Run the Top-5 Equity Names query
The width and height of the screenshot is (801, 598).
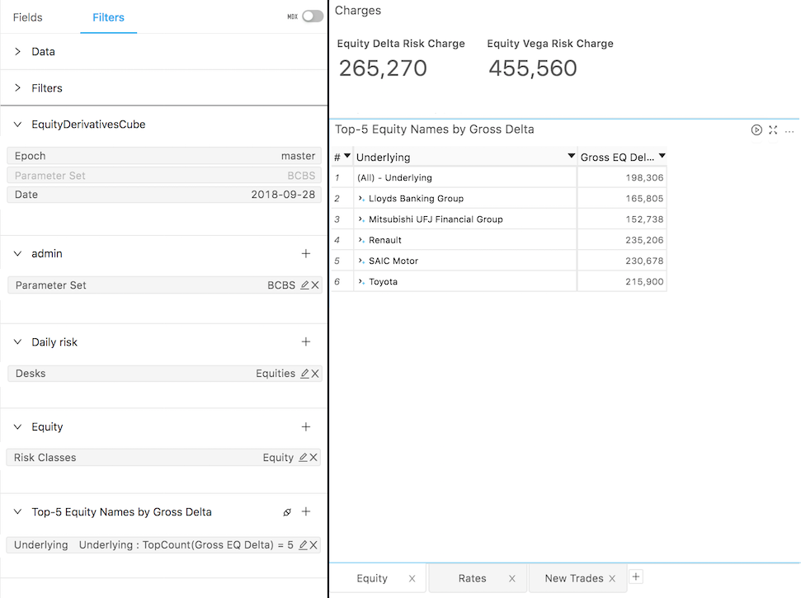click(x=756, y=130)
